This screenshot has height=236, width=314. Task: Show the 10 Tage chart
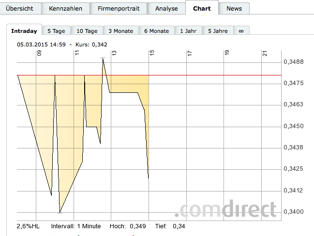click(87, 31)
